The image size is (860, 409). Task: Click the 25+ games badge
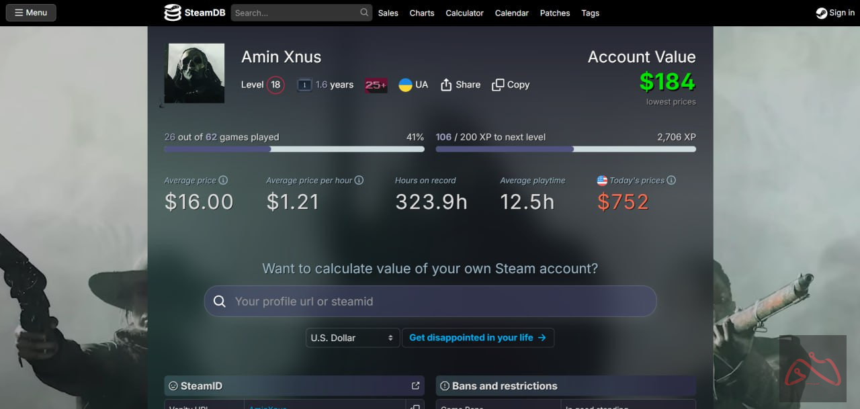pyautogui.click(x=376, y=85)
